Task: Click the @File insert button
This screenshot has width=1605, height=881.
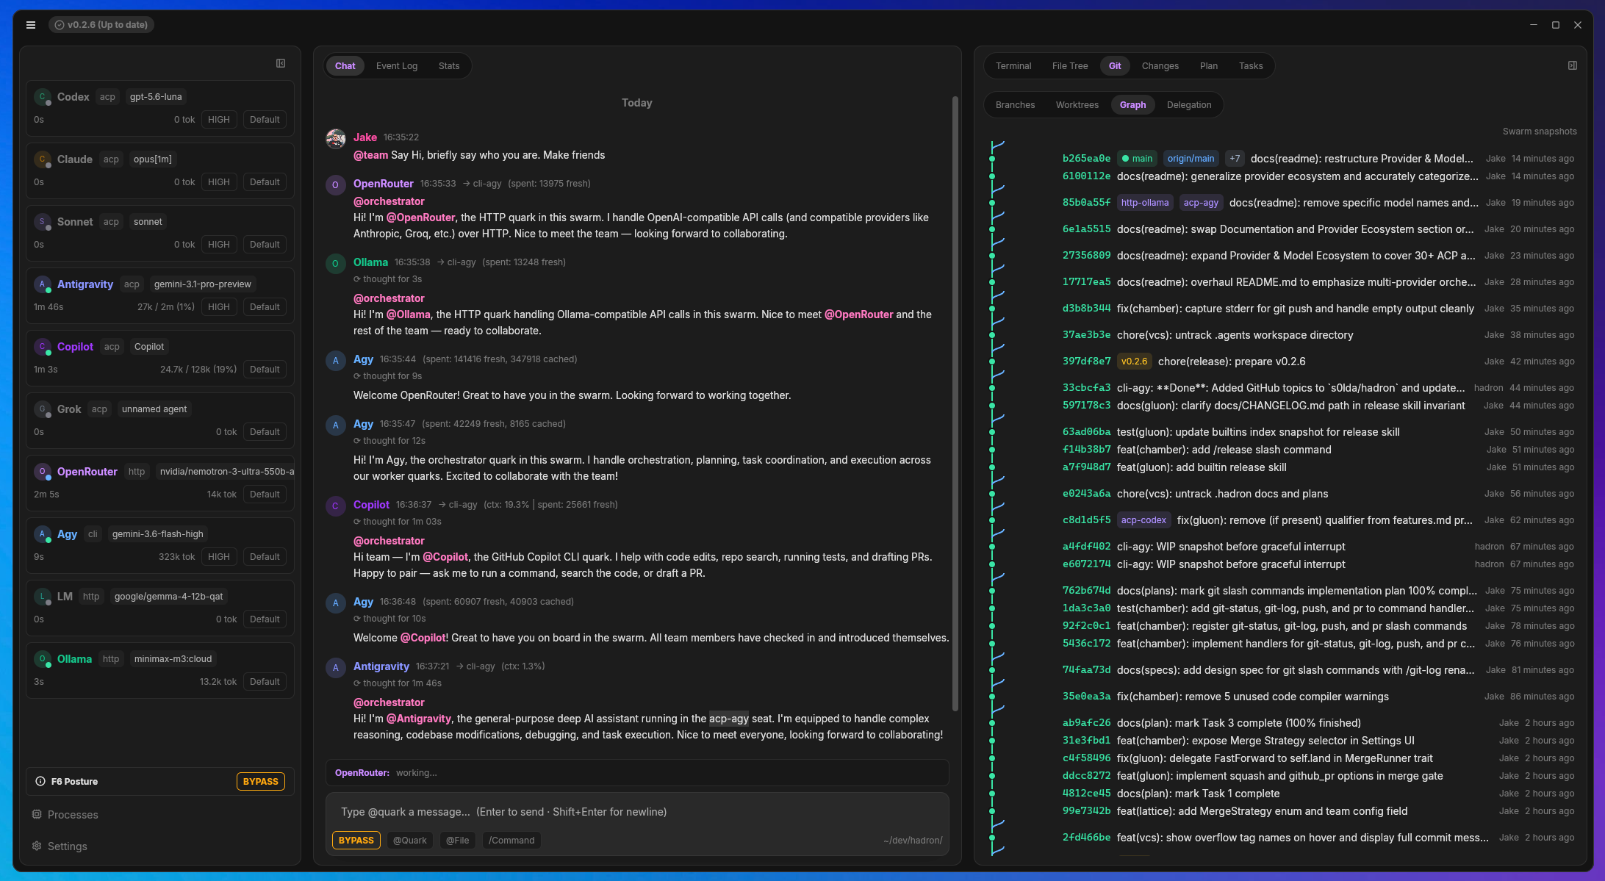Action: [x=457, y=840]
